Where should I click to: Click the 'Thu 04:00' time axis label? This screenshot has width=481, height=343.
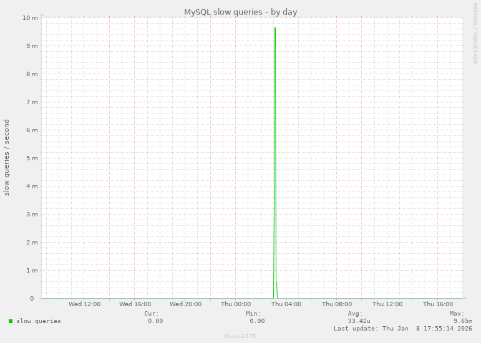pyautogui.click(x=286, y=304)
